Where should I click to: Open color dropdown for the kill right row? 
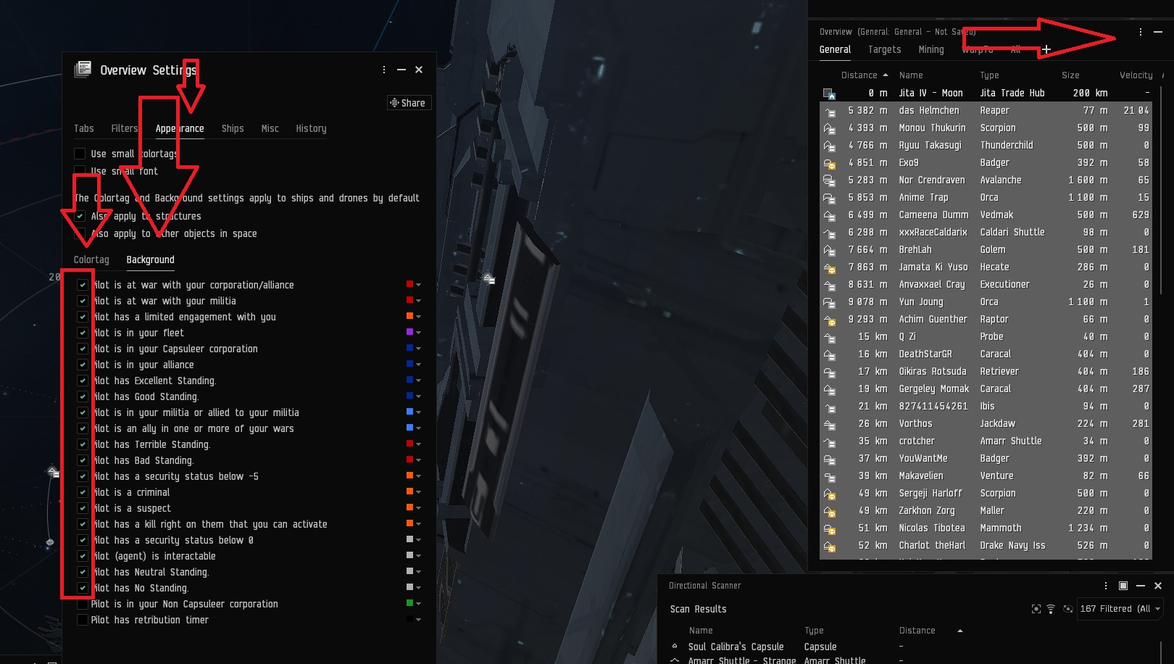click(418, 524)
